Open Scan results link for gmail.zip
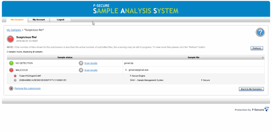Viewport: 272px width, 133px height. [91, 63]
